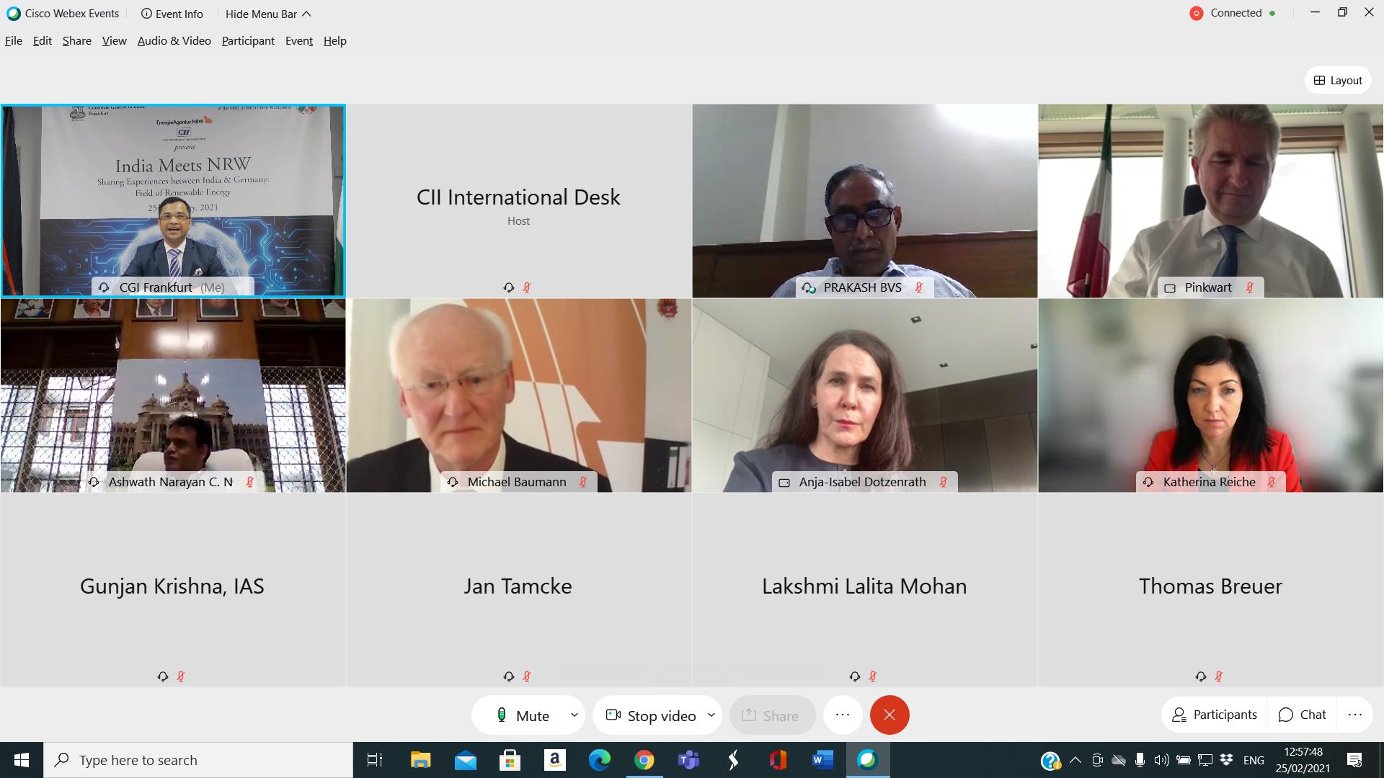The image size is (1384, 778).
Task: Open the Chat panel
Action: click(1302, 715)
